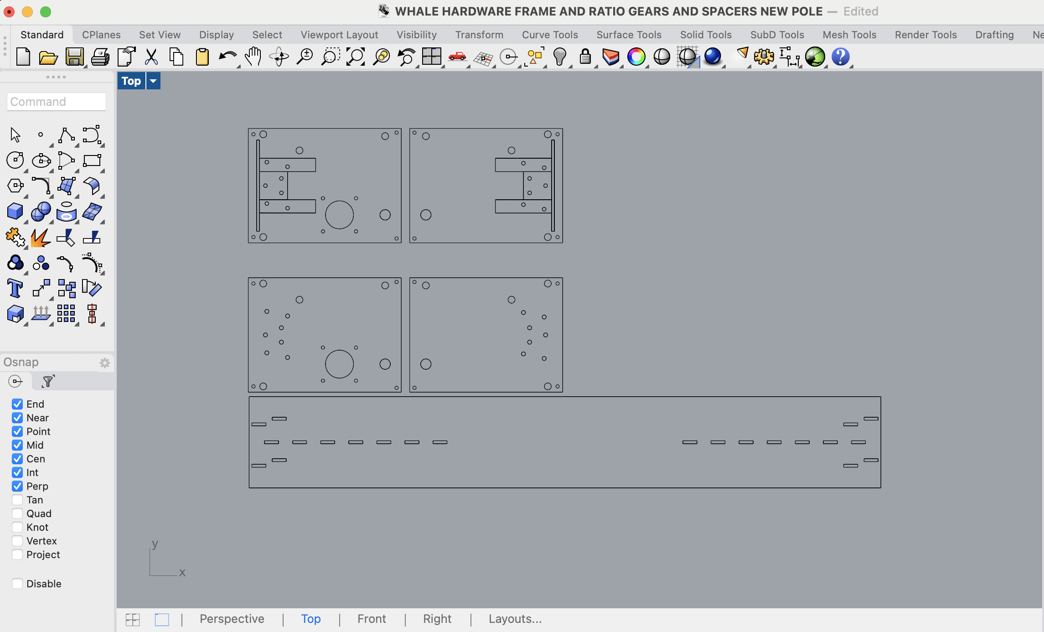
Task: Select the Rectangle tool
Action: point(92,161)
